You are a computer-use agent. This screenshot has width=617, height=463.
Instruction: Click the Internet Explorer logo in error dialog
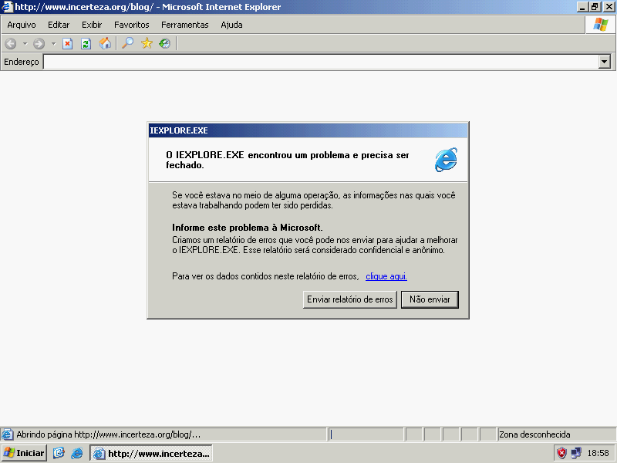click(446, 160)
